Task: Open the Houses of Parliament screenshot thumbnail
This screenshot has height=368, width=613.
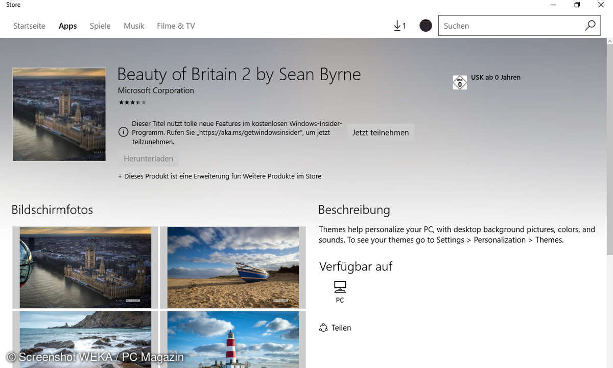Action: tap(85, 267)
